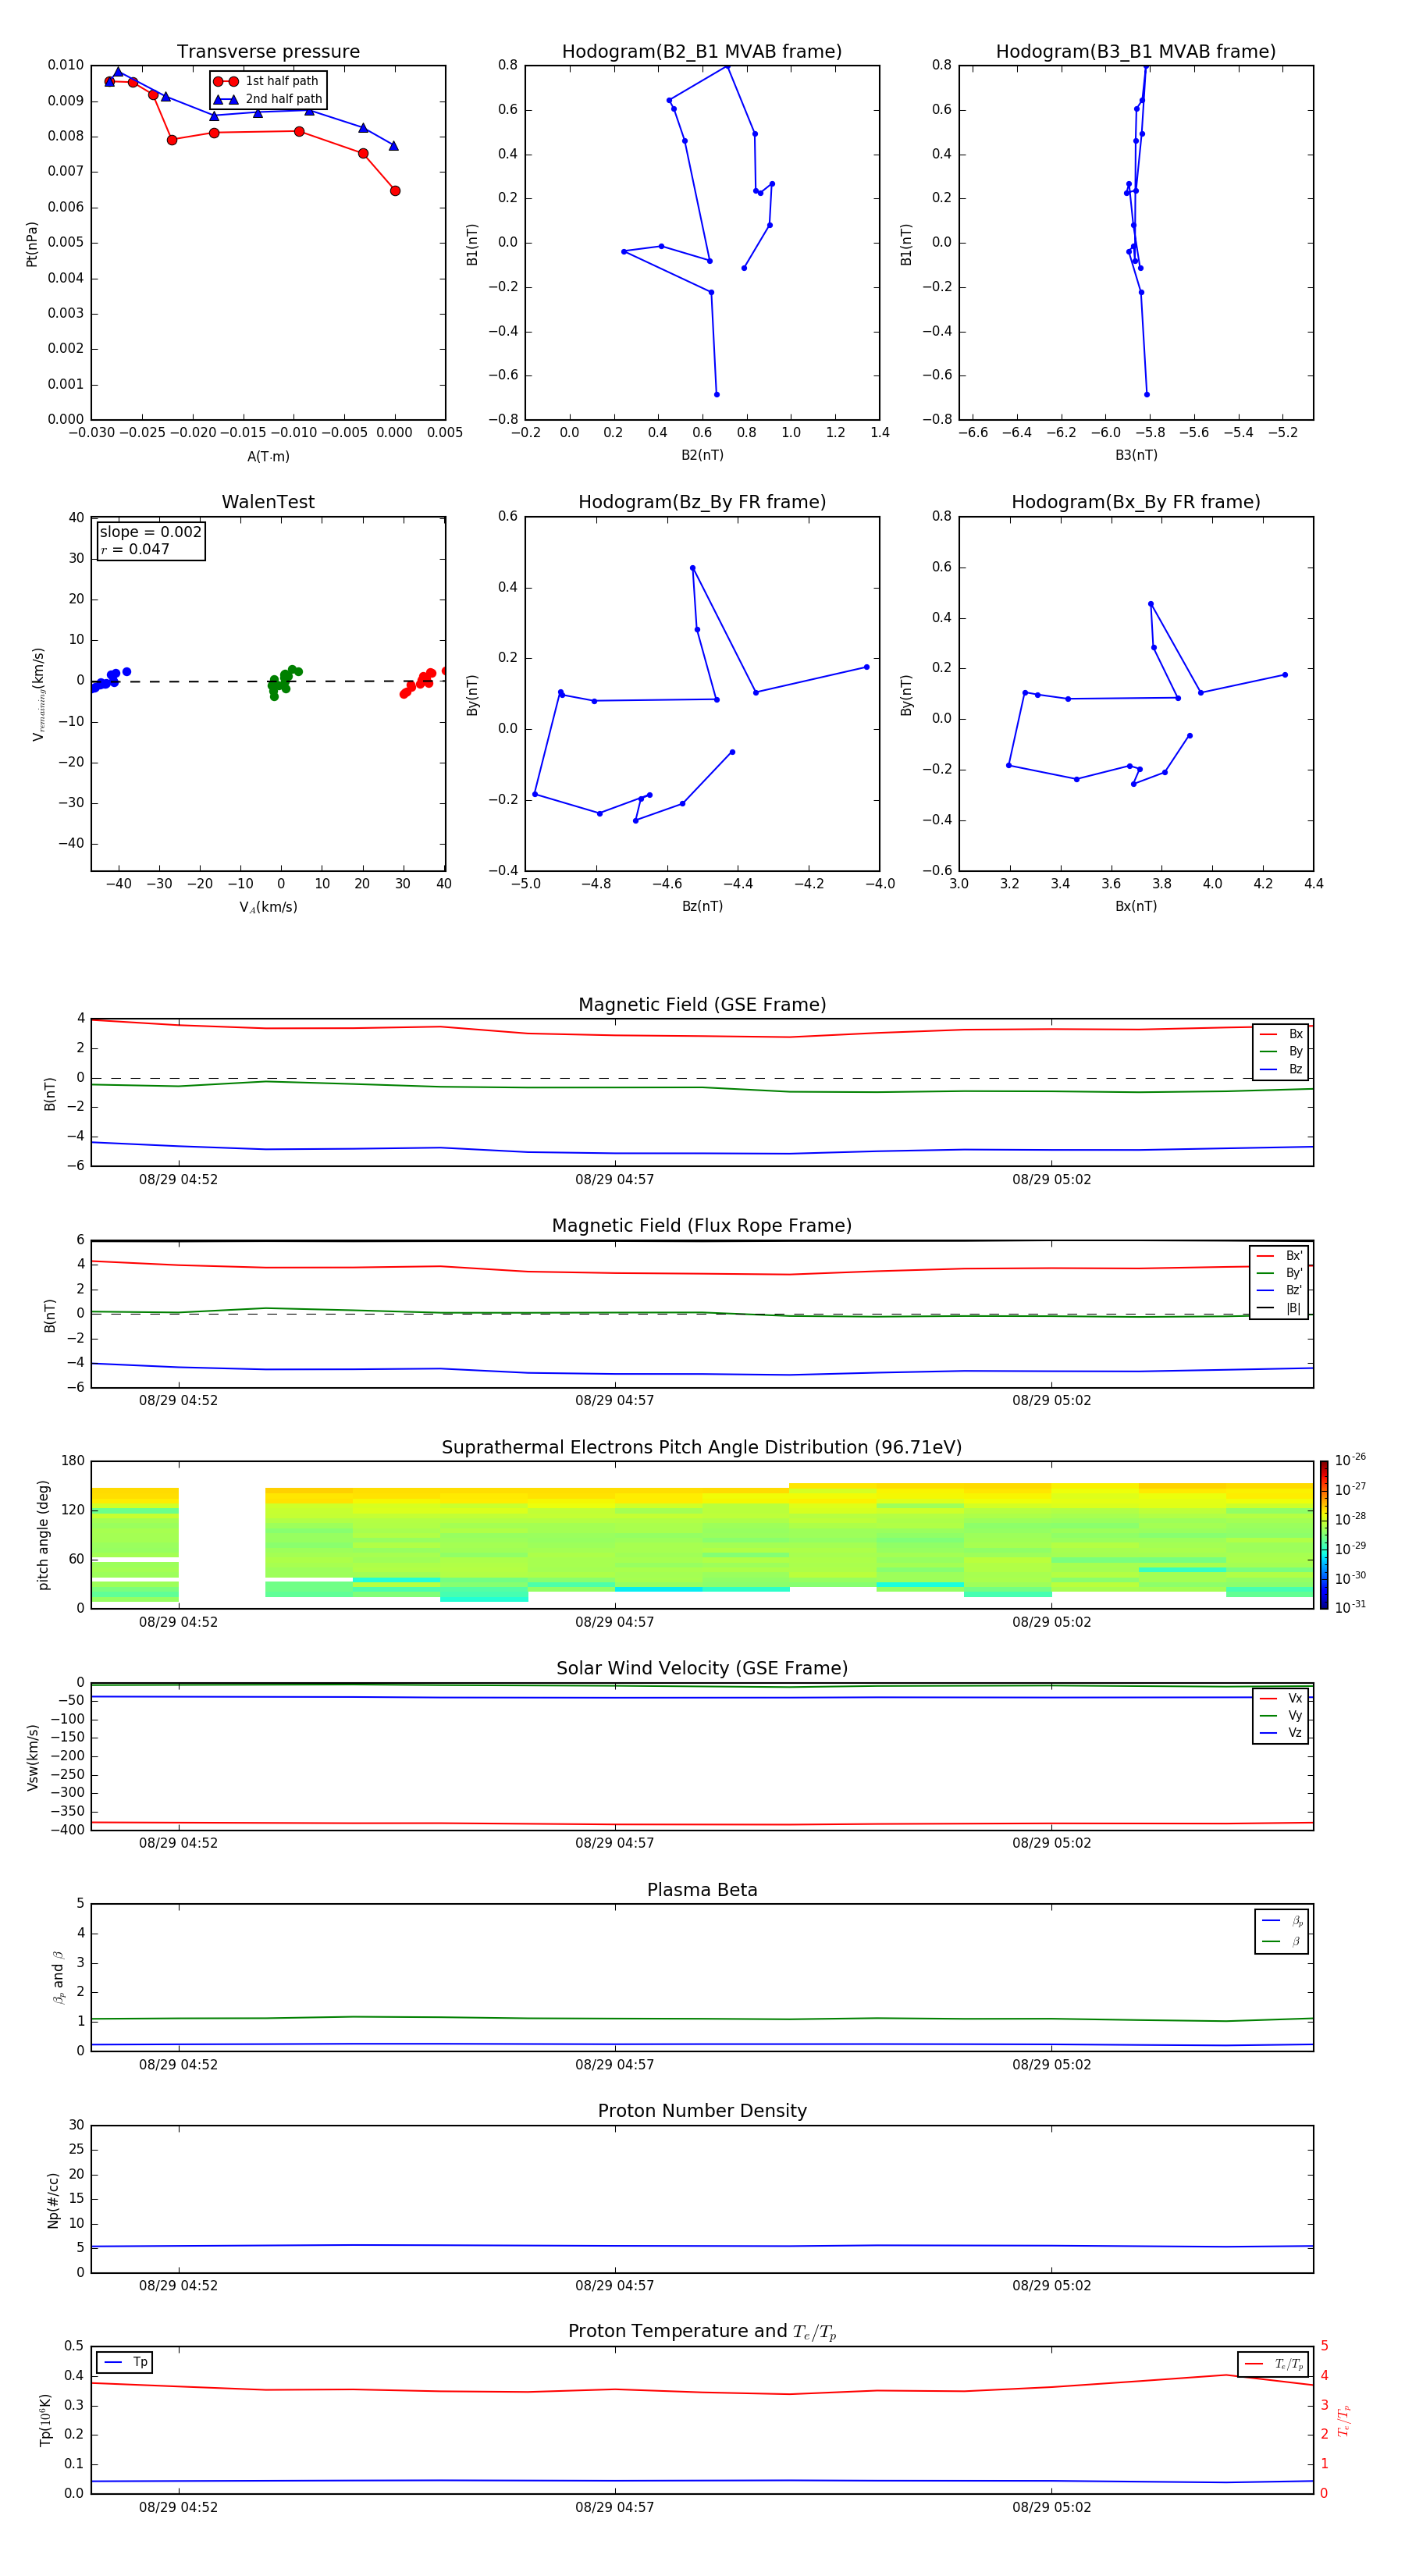Click the "Hodogram(Bx_By FR frame)" title

(1136, 502)
